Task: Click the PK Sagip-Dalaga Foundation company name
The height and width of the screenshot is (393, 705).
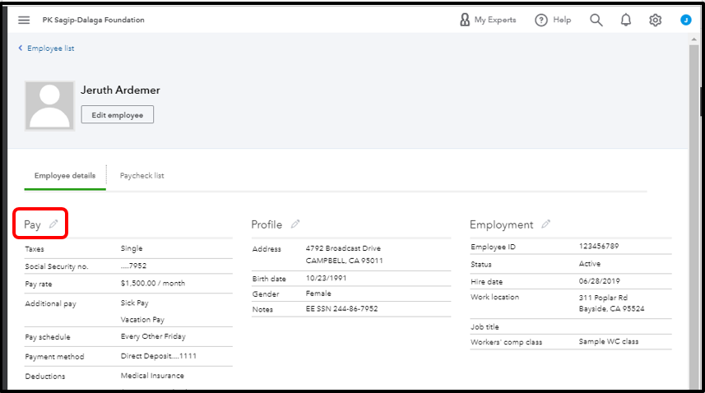Action: click(93, 21)
